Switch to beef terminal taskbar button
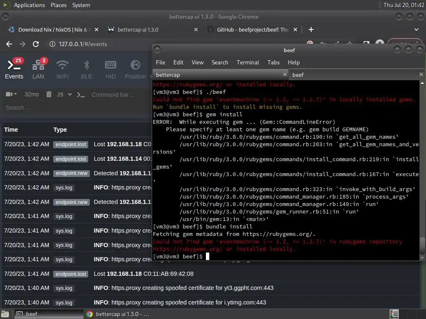This screenshot has width=426, height=319. 49,314
